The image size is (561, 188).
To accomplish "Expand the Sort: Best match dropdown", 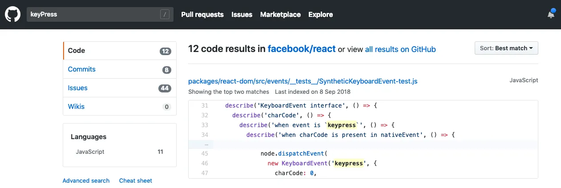I will [x=506, y=48].
